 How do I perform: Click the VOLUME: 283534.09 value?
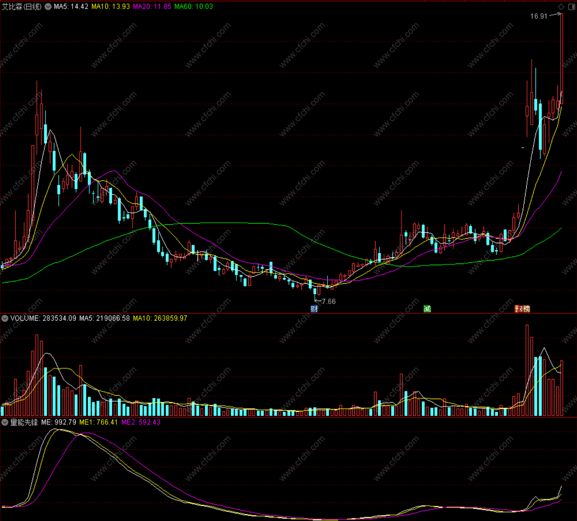pos(43,318)
